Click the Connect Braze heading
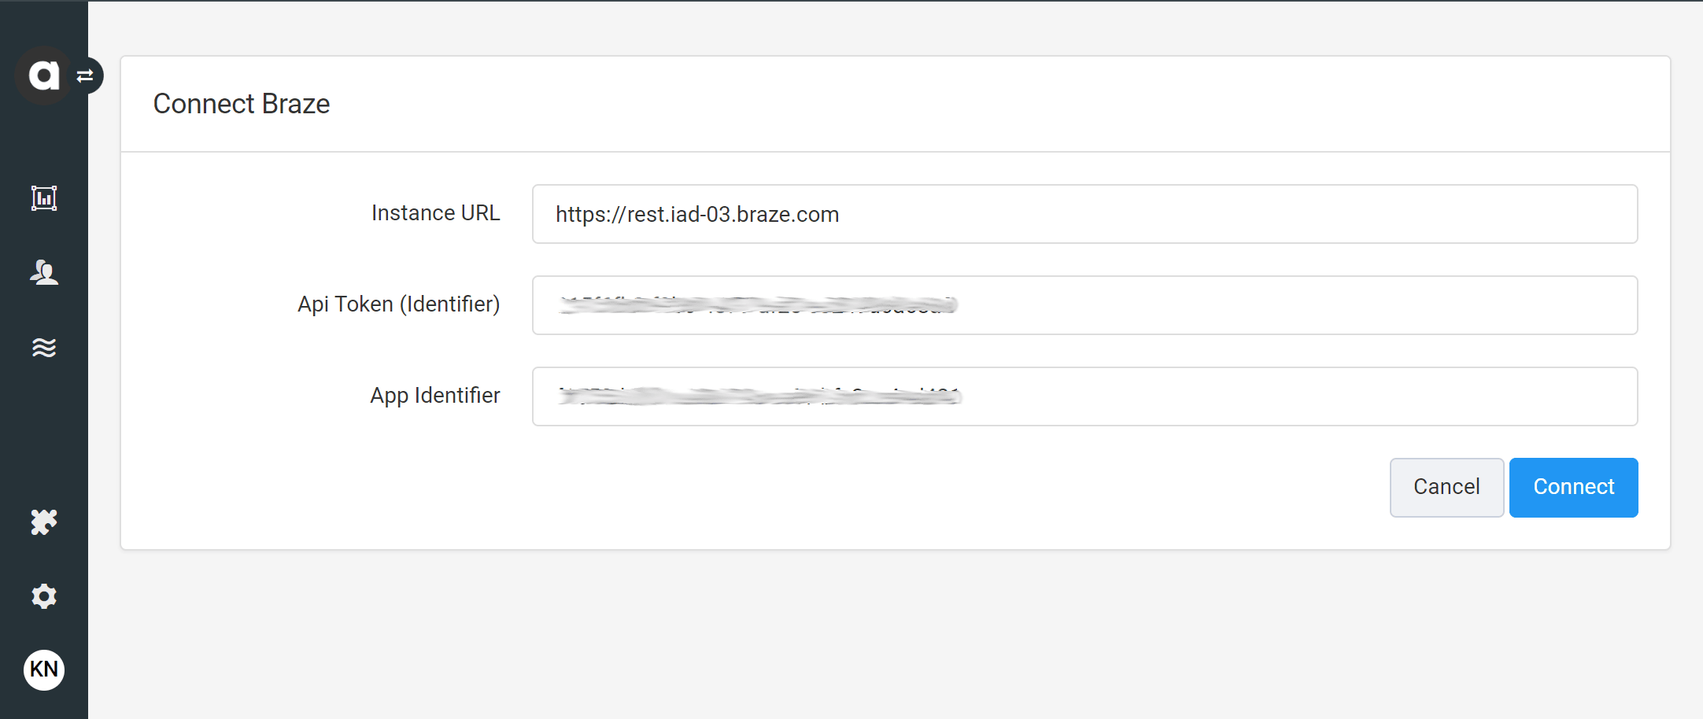 242,103
